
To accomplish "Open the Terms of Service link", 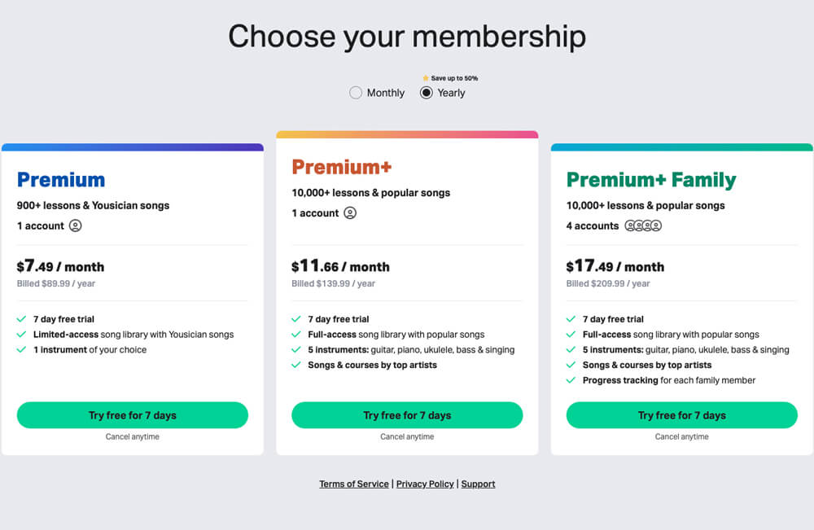I will 354,484.
